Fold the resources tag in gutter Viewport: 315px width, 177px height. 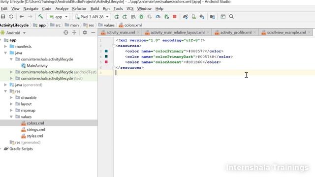click(x=114, y=46)
